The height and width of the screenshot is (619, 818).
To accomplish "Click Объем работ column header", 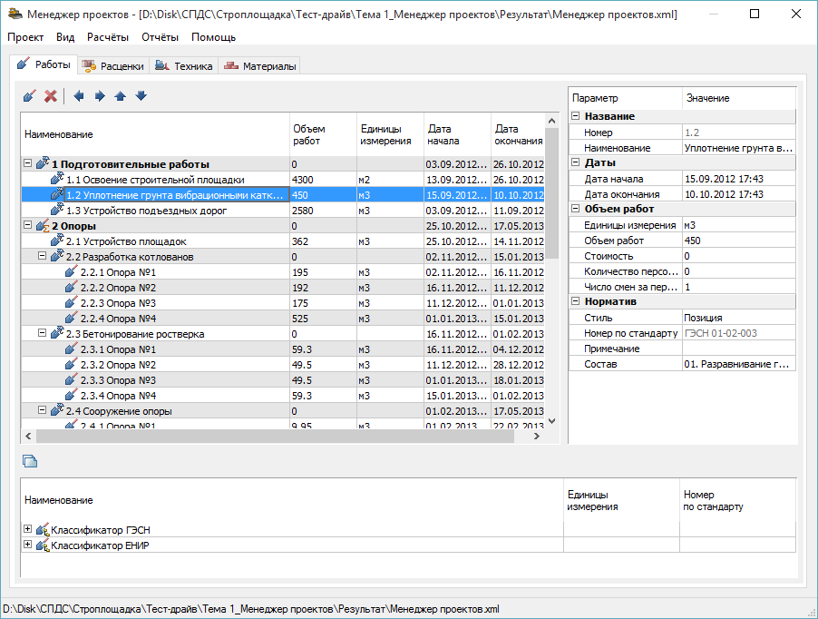I will click(x=323, y=134).
